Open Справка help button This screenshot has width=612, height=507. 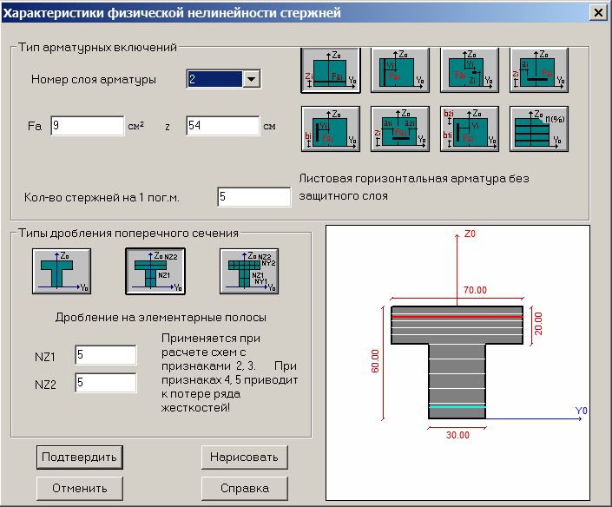244,488
